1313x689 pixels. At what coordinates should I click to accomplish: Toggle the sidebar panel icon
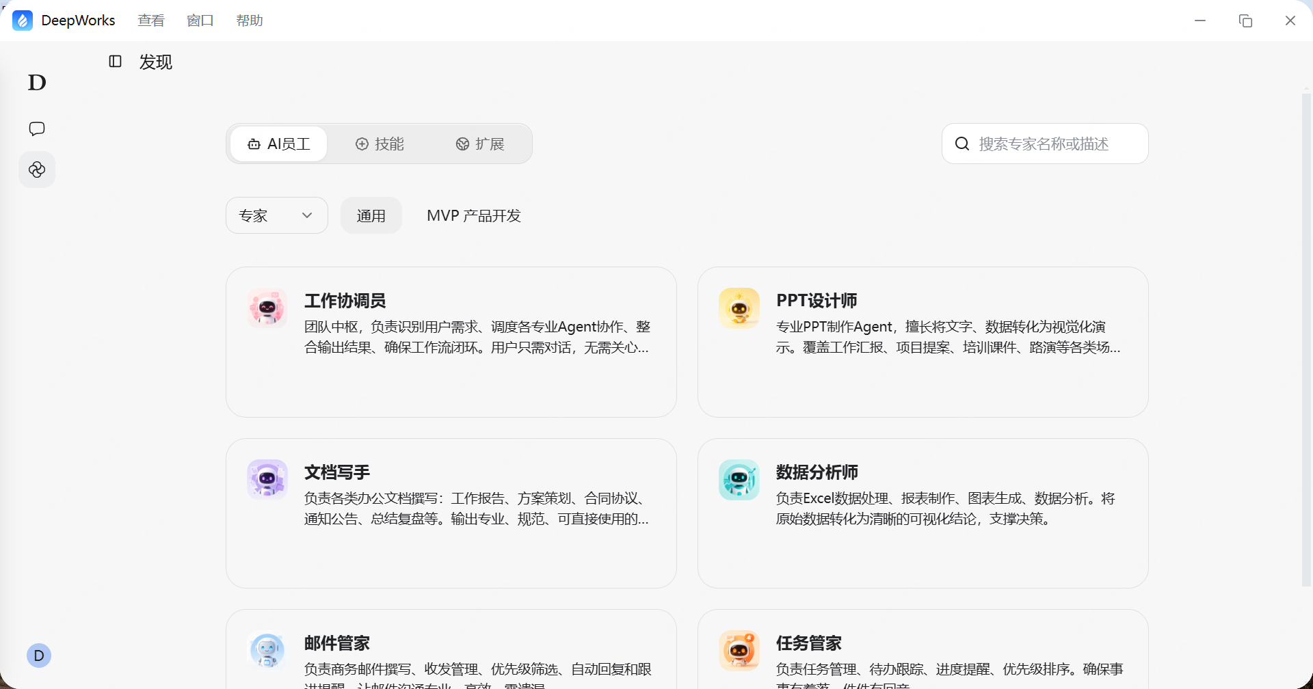[115, 62]
